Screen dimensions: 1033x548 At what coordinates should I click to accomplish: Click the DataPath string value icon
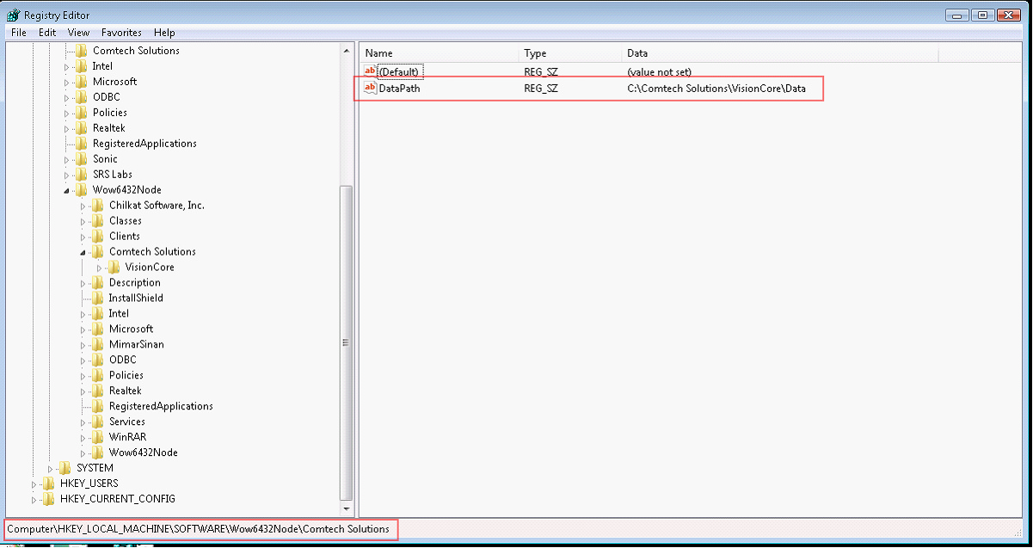click(371, 88)
